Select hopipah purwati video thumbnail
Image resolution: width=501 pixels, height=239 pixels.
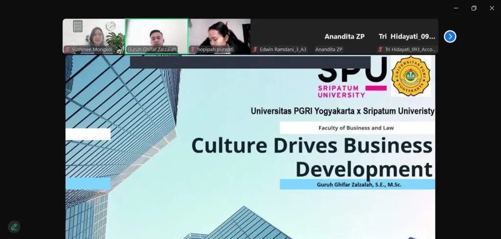pos(219,36)
